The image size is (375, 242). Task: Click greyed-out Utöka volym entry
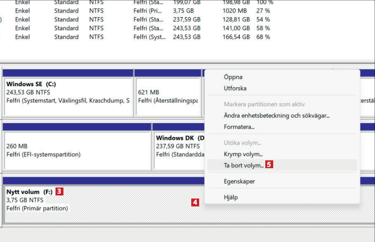pyautogui.click(x=242, y=143)
